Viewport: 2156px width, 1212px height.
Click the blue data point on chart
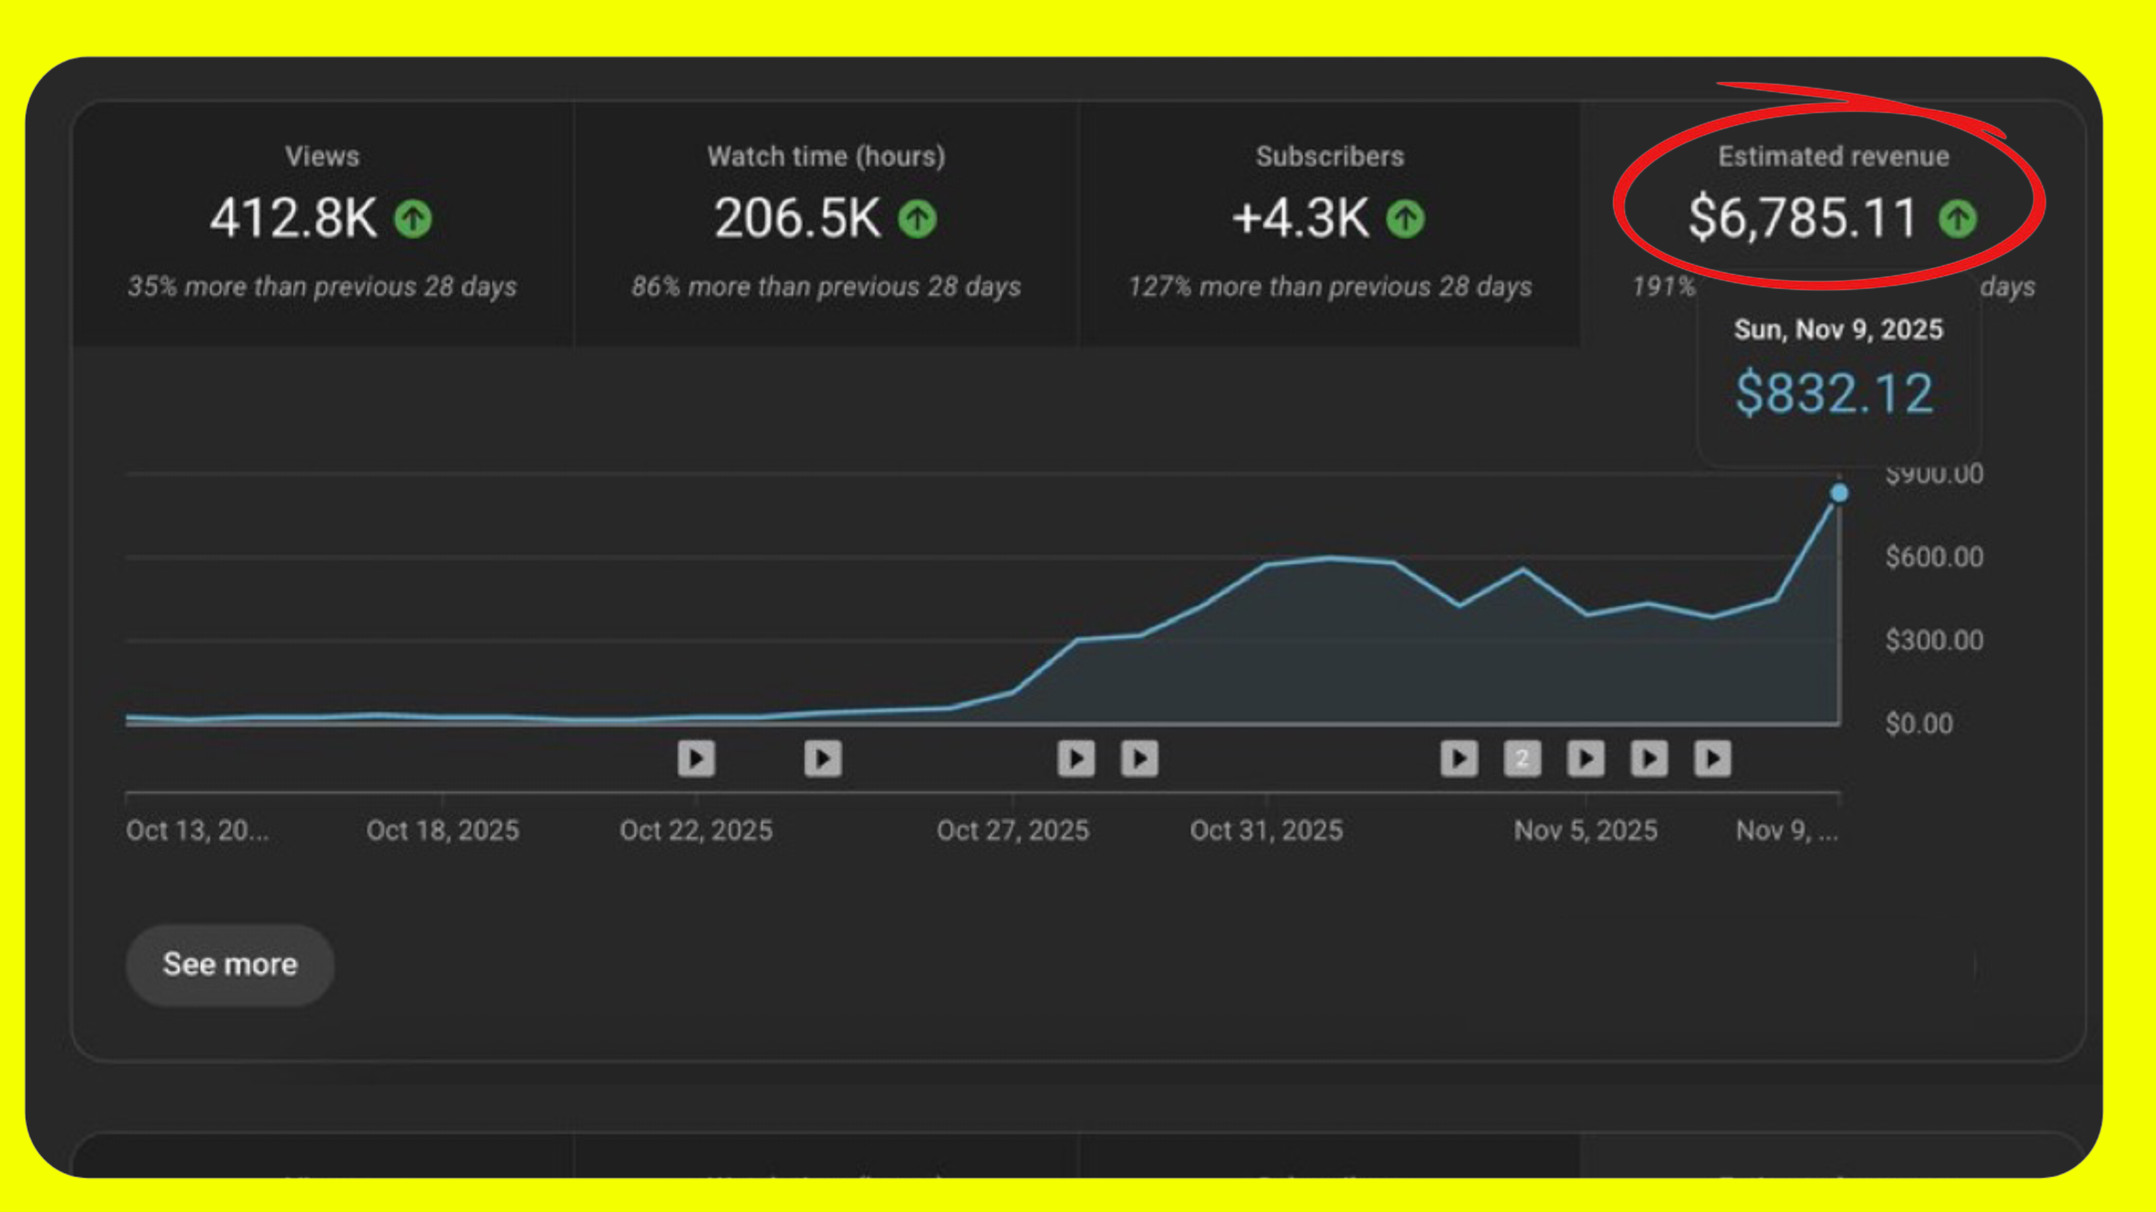1839,494
